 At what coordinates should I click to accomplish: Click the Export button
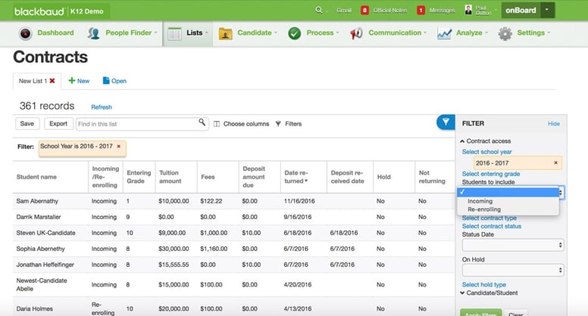tap(57, 123)
